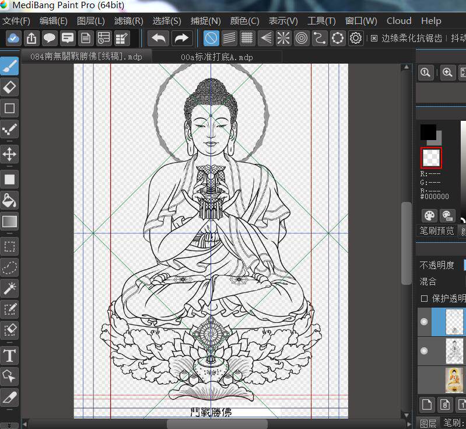Click the first color palette icon
This screenshot has width=466, height=429.
(429, 215)
